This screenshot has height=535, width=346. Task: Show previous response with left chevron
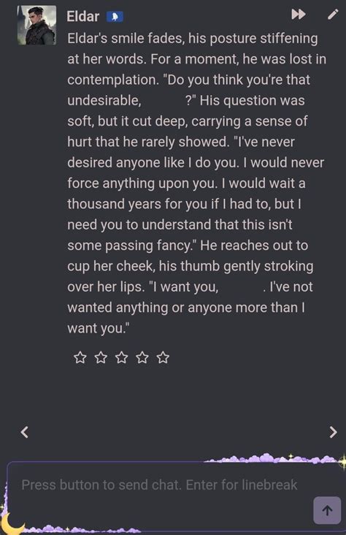click(x=24, y=432)
